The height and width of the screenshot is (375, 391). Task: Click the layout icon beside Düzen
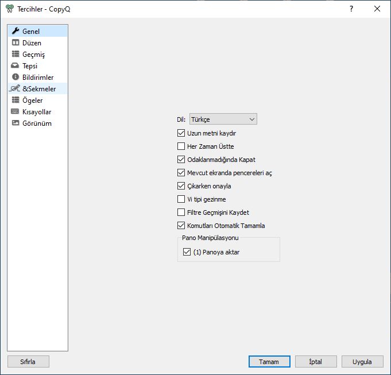(x=16, y=42)
